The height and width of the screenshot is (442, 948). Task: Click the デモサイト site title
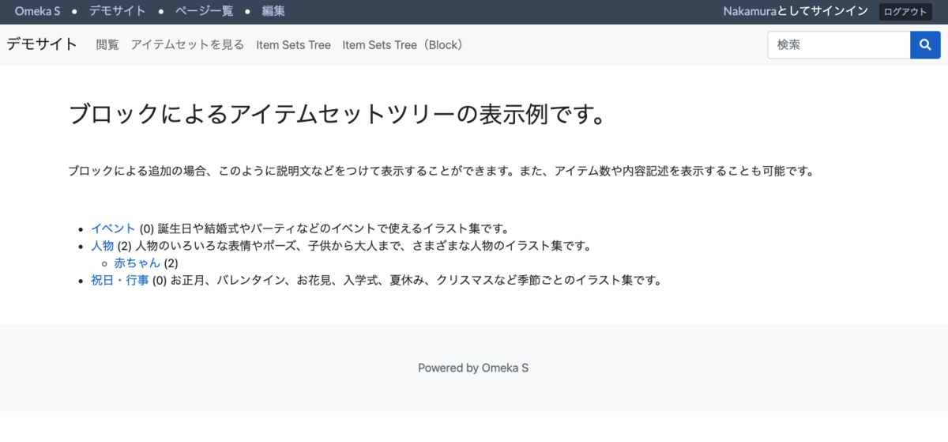pos(42,44)
